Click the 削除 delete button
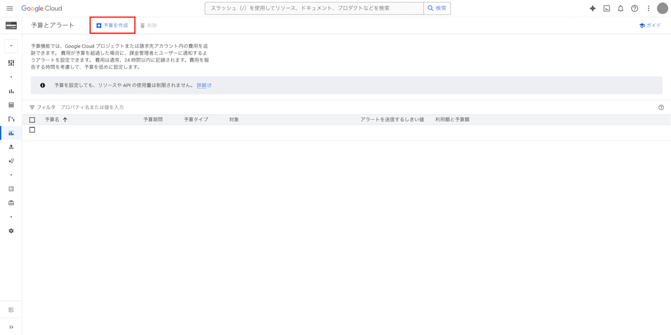The height and width of the screenshot is (335, 671). [x=148, y=26]
